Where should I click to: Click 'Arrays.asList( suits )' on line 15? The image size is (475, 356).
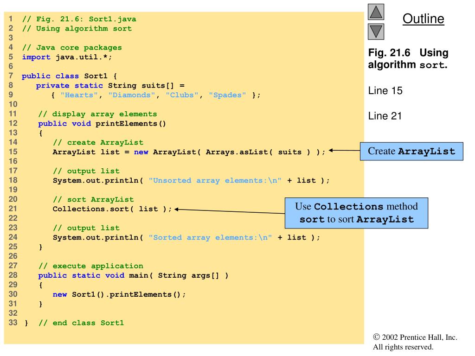(x=258, y=152)
